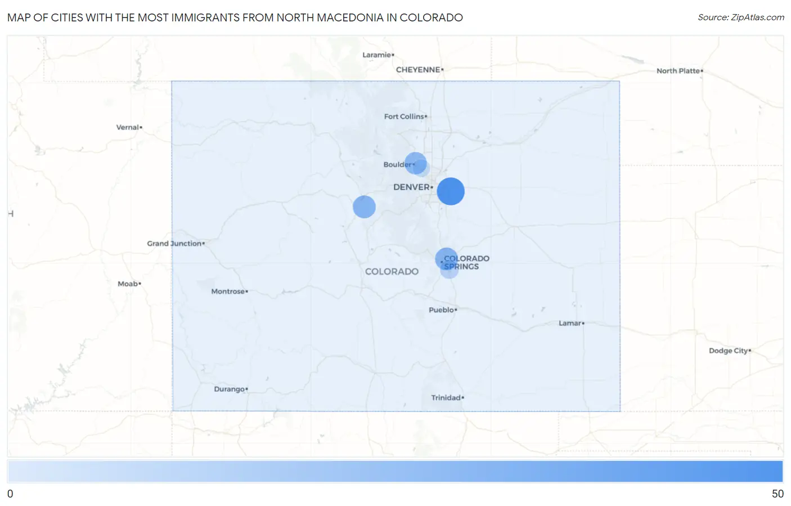Click the COLORADO state label
The width and height of the screenshot is (791, 506).
tap(392, 271)
